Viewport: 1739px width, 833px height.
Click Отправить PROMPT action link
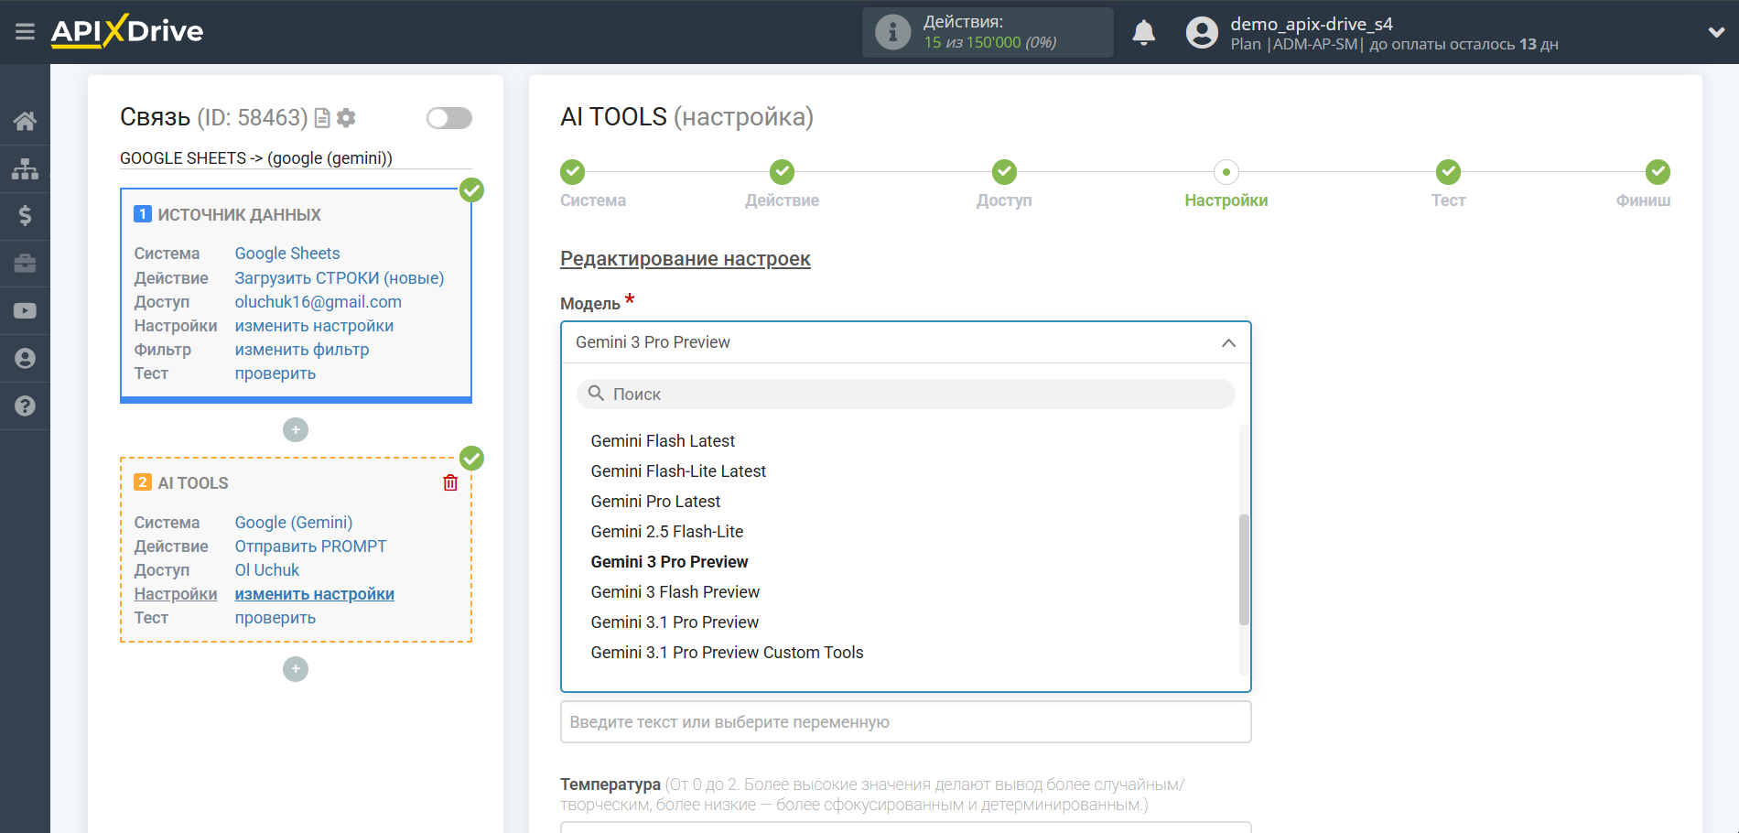tap(311, 546)
